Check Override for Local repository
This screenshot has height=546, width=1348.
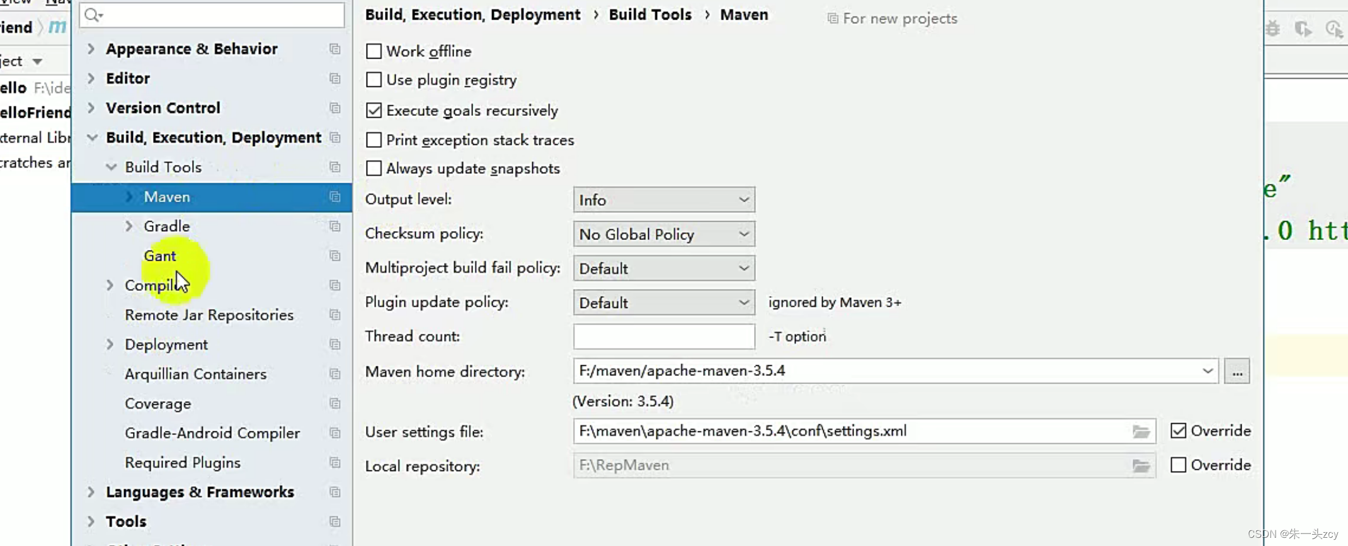pos(1178,465)
